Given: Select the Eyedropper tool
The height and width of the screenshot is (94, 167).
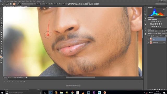Looking at the screenshot, I should coord(1,20).
